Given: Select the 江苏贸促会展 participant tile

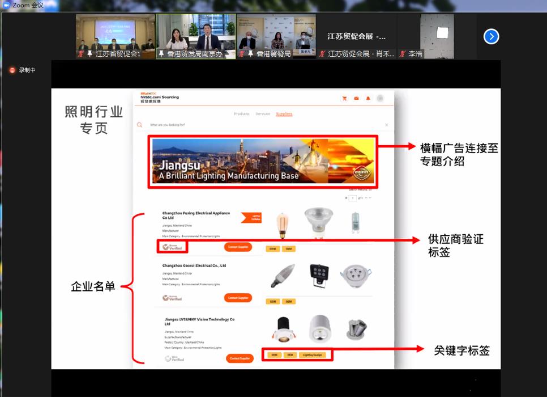Looking at the screenshot, I should [357, 36].
